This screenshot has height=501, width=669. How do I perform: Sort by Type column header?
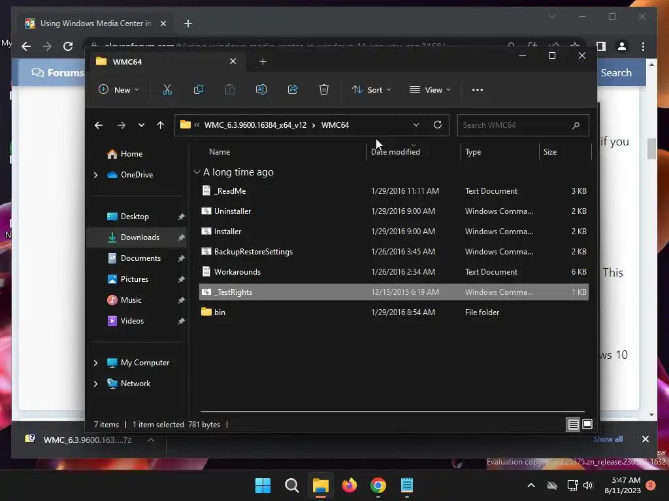click(473, 151)
